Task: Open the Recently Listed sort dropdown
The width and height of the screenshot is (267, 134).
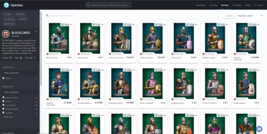Action: (250, 16)
